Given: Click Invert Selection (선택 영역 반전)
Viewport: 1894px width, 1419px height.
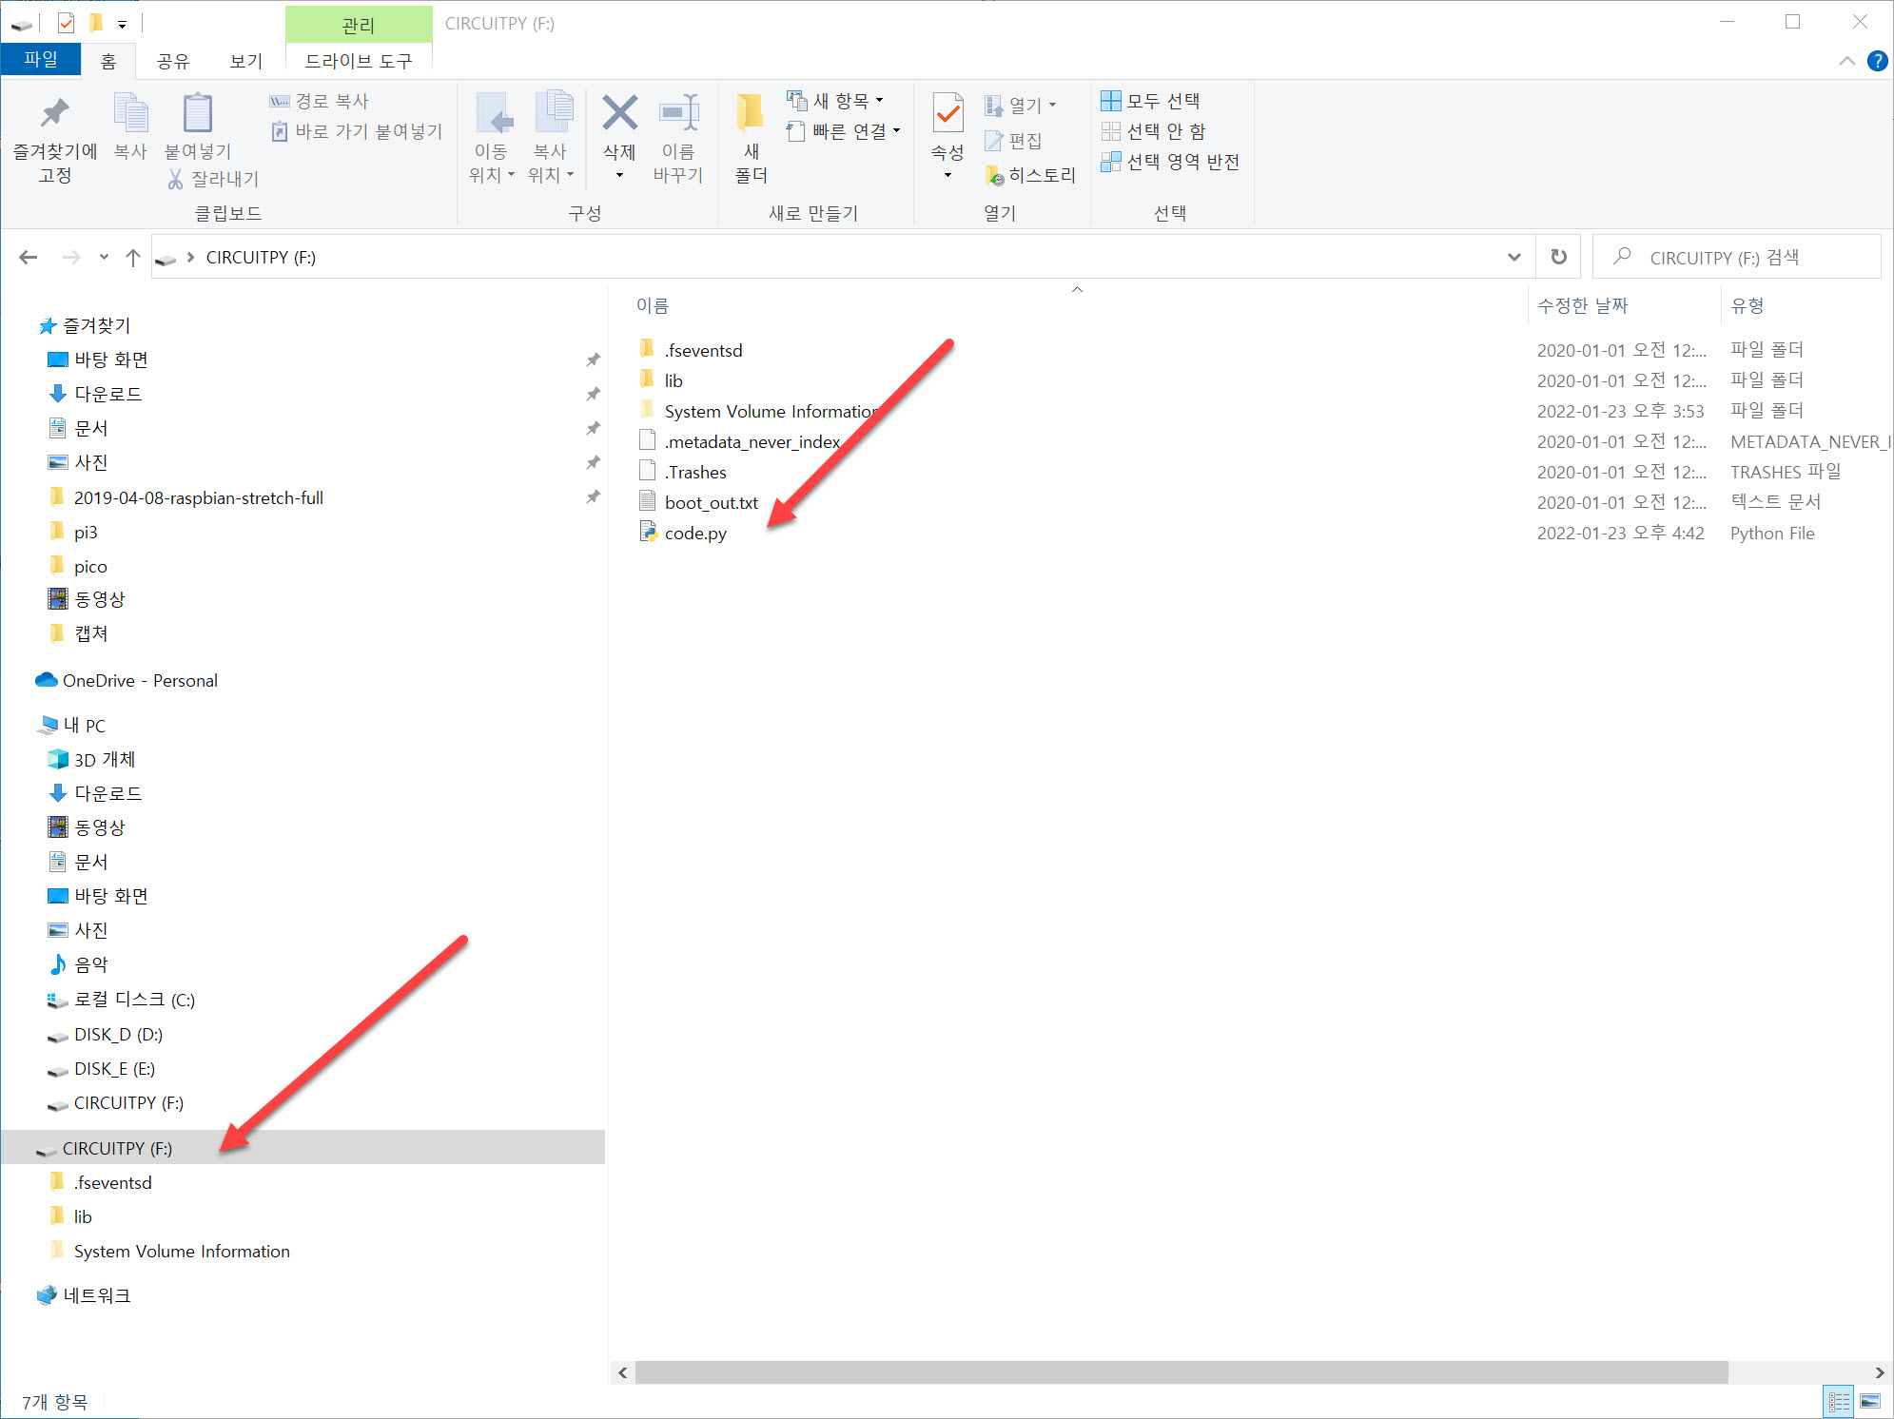Looking at the screenshot, I should coord(1171,162).
